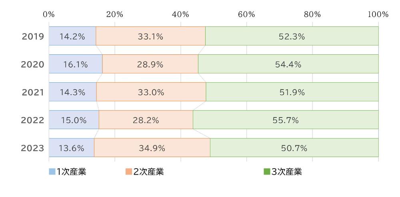The image size is (400, 197).
Task: Click the 2023 orange segment 34.9%
Action: pyautogui.click(x=152, y=148)
